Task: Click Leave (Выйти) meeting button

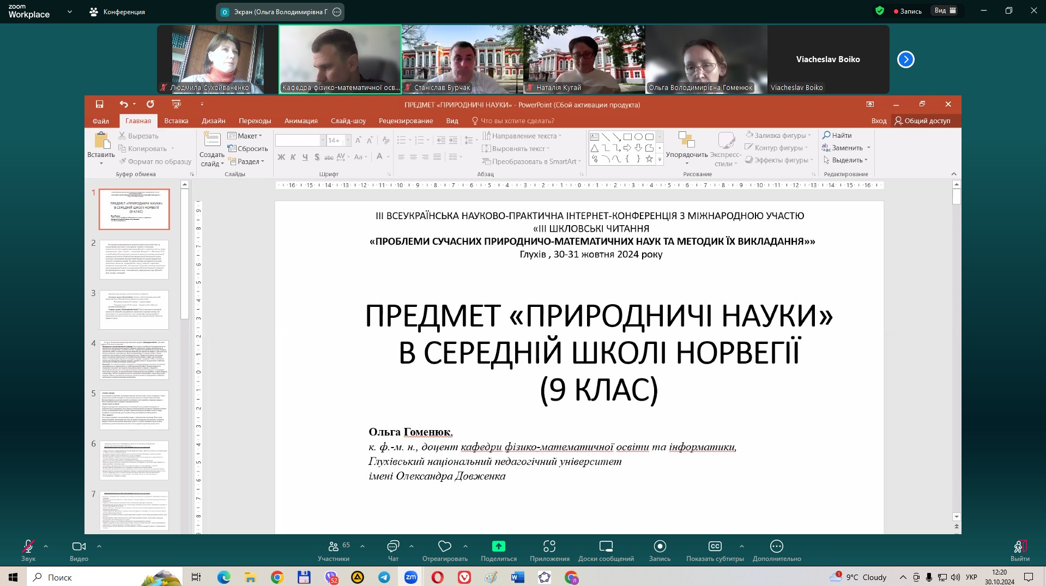Action: (x=1020, y=551)
